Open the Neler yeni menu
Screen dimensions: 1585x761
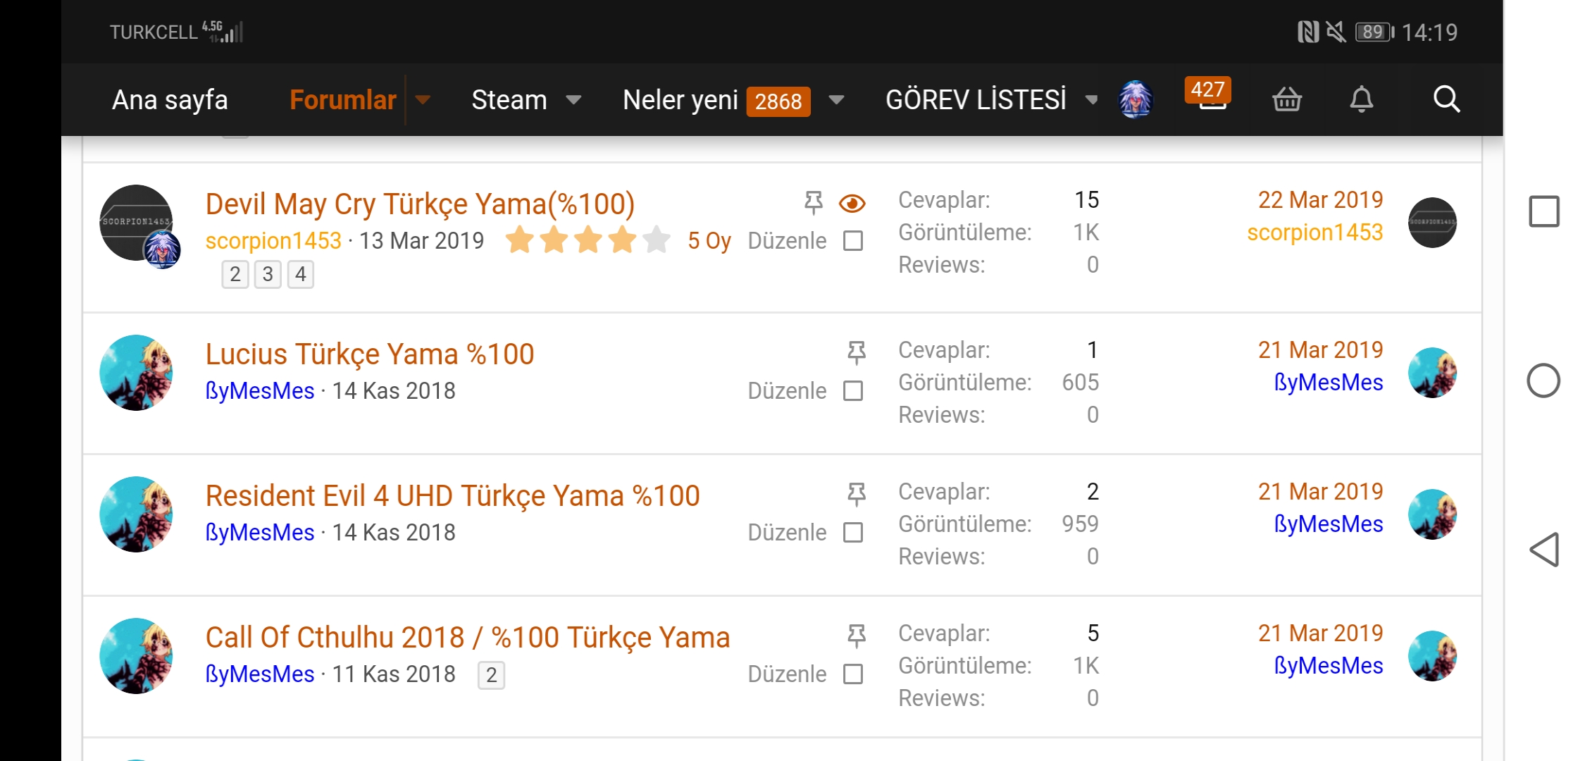[x=680, y=100]
